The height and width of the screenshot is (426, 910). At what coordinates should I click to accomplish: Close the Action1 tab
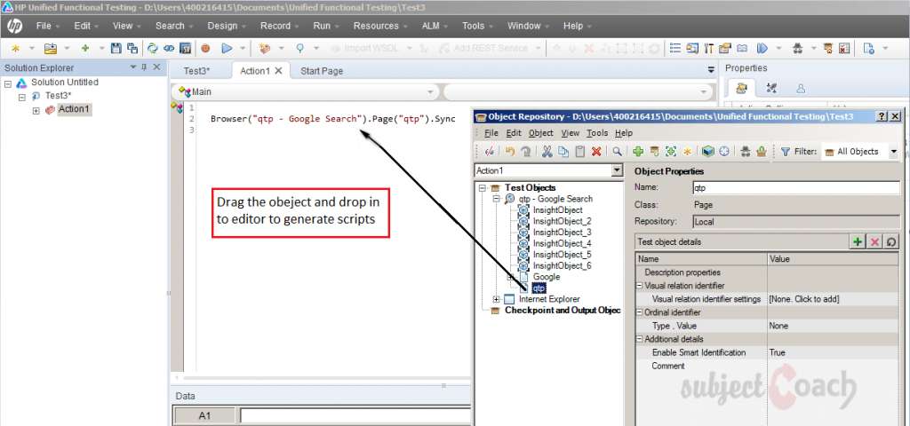click(278, 71)
